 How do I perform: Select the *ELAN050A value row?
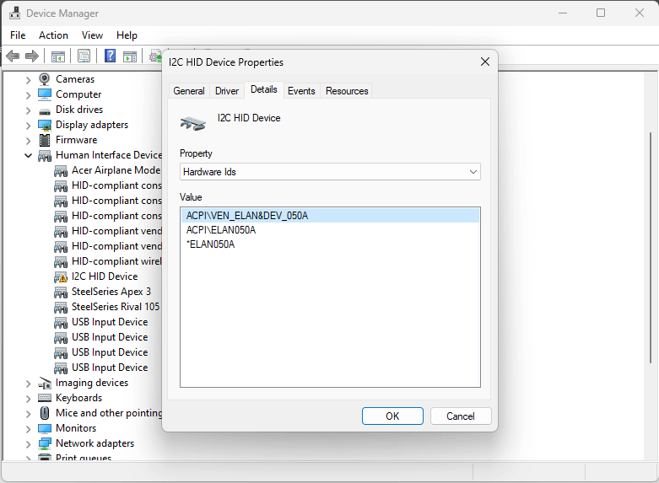330,244
